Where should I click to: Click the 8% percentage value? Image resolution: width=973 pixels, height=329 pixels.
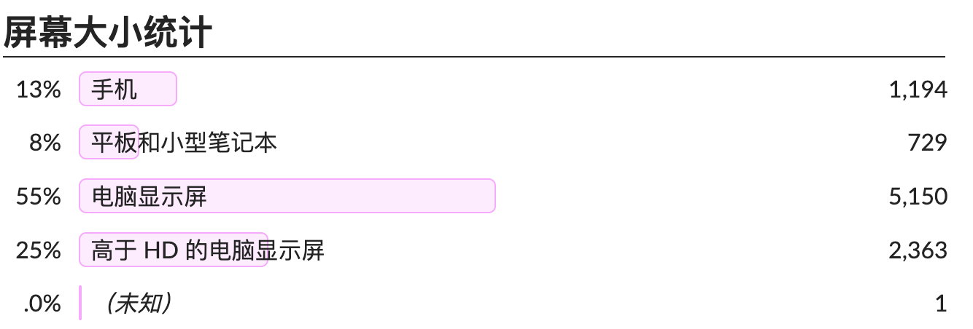click(x=44, y=143)
